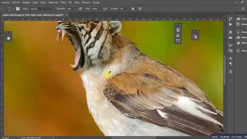Open the Brush Settings panel icon
This screenshot has width=247, height=139.
pos(230,45)
